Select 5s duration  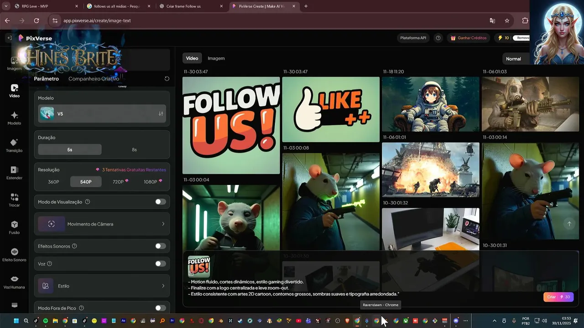pyautogui.click(x=70, y=149)
